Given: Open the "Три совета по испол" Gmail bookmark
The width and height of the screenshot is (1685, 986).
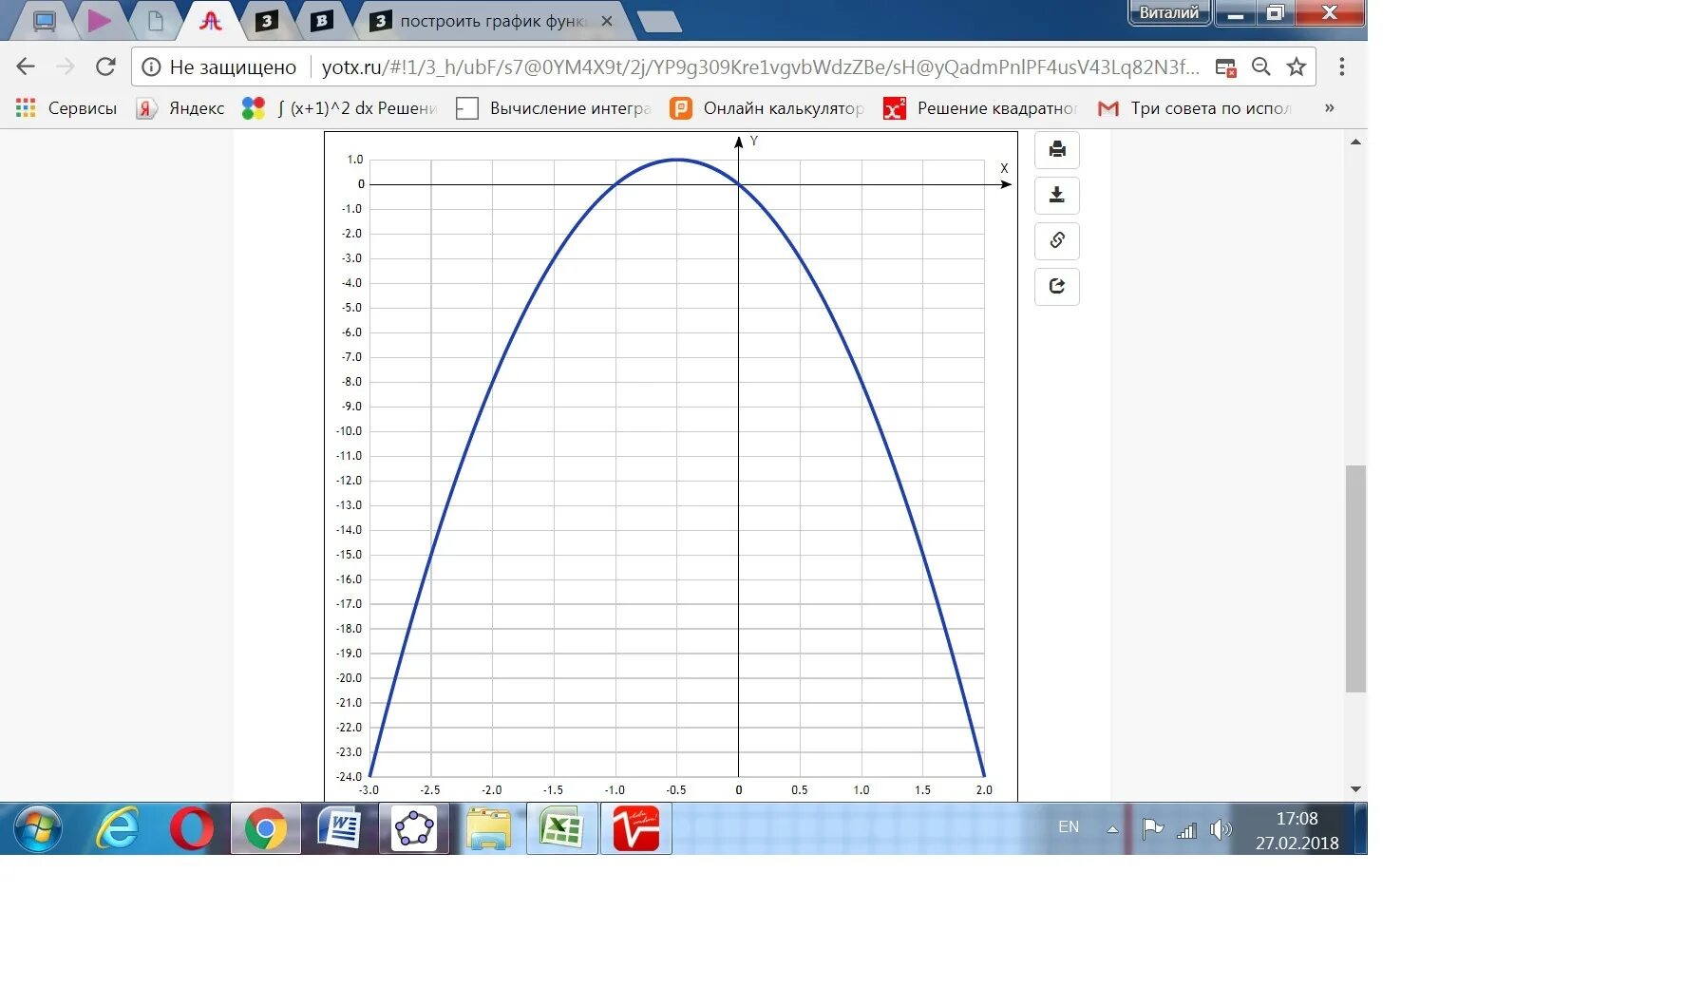Looking at the screenshot, I should (1195, 108).
